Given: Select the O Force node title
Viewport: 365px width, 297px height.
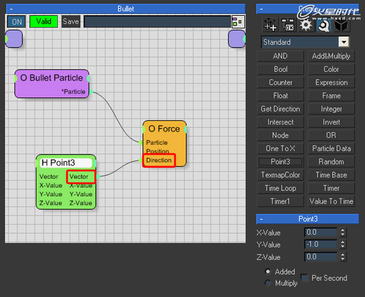Looking at the screenshot, I should coord(164,128).
